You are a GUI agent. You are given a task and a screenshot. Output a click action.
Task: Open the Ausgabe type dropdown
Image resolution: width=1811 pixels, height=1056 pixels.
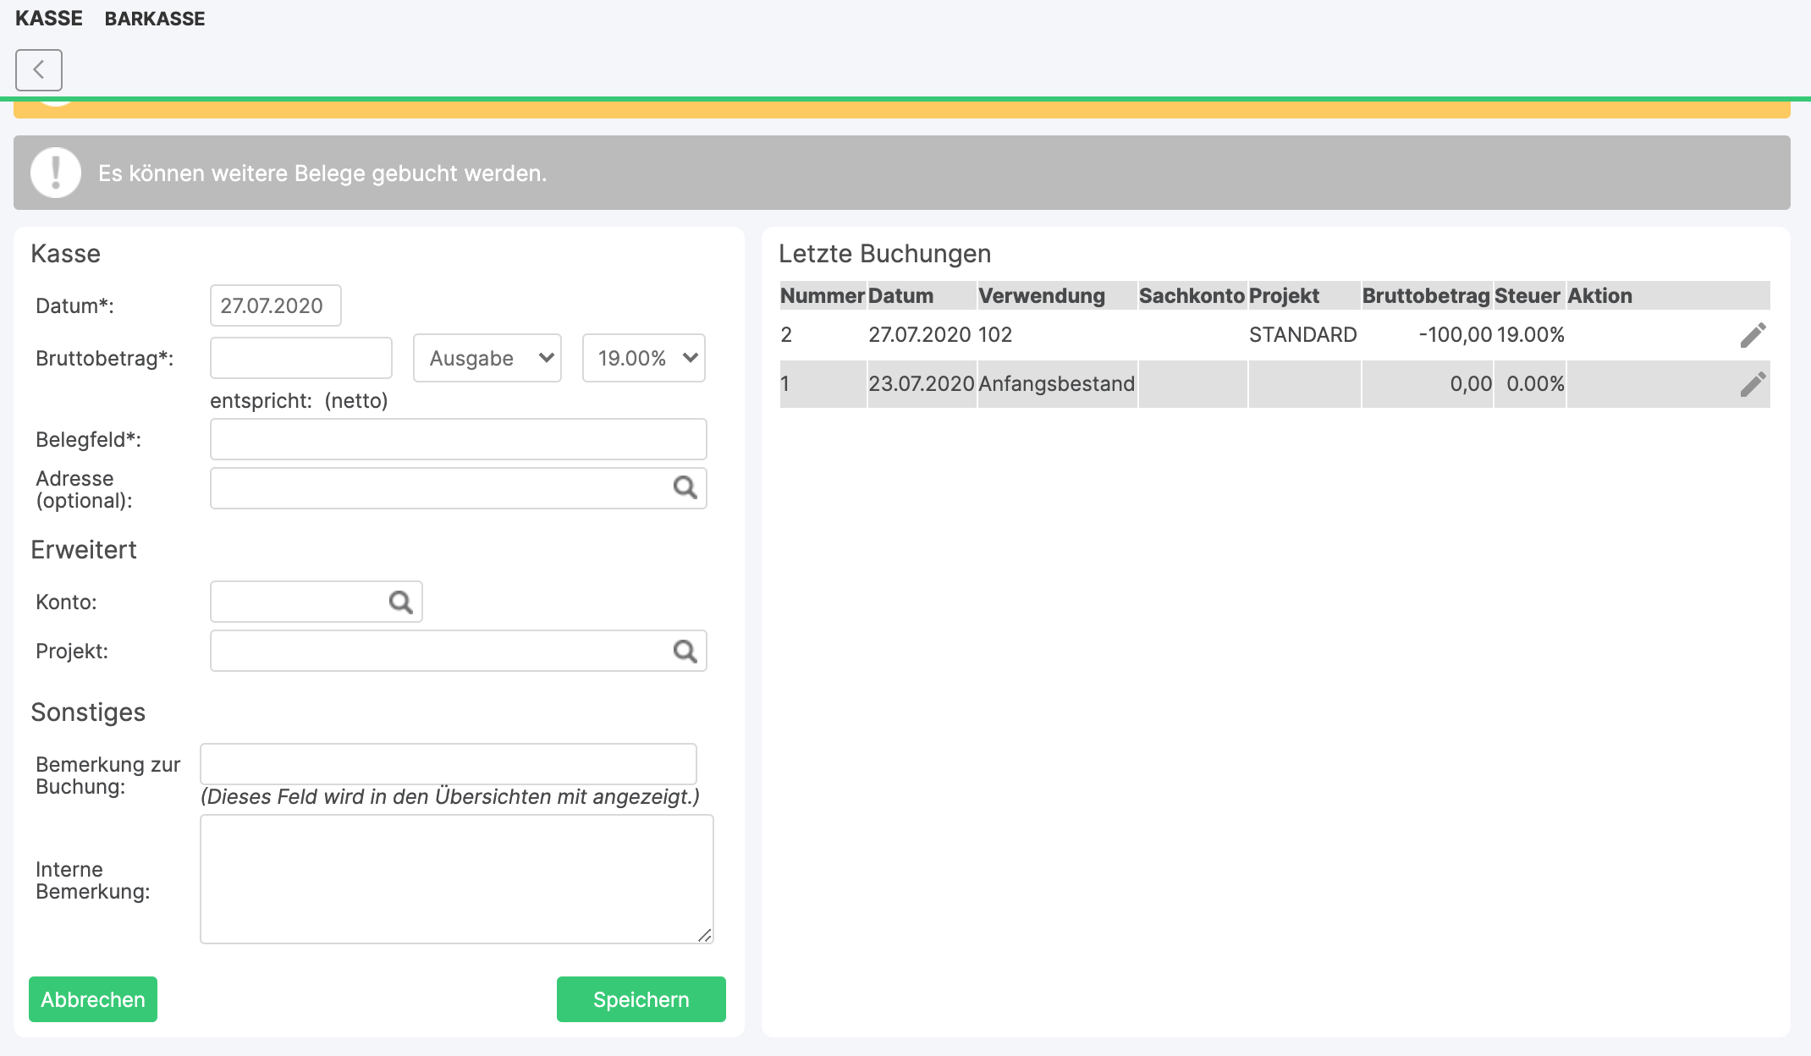(487, 358)
